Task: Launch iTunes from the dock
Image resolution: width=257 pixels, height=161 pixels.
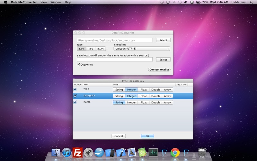Action: tap(66, 152)
